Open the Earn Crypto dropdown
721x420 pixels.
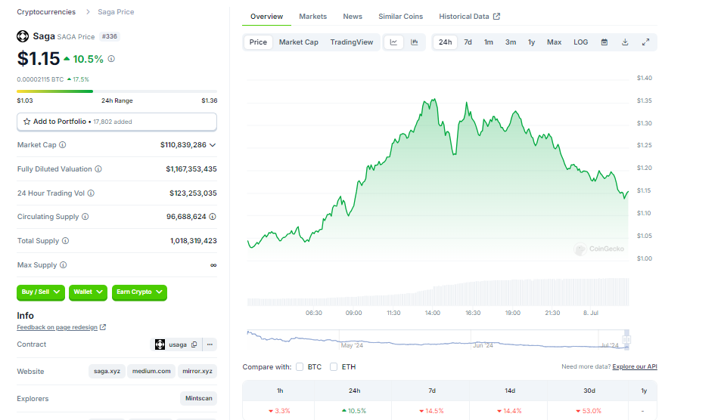click(139, 292)
